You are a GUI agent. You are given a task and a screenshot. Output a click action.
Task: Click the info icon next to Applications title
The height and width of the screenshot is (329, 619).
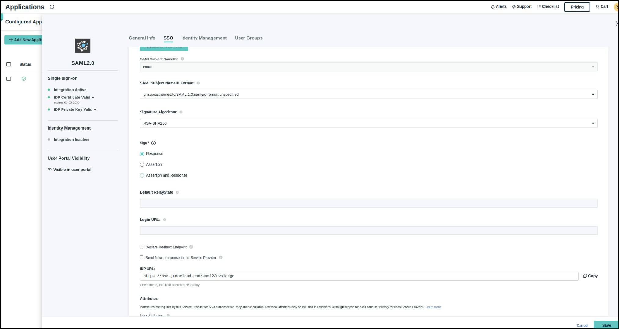pyautogui.click(x=52, y=7)
